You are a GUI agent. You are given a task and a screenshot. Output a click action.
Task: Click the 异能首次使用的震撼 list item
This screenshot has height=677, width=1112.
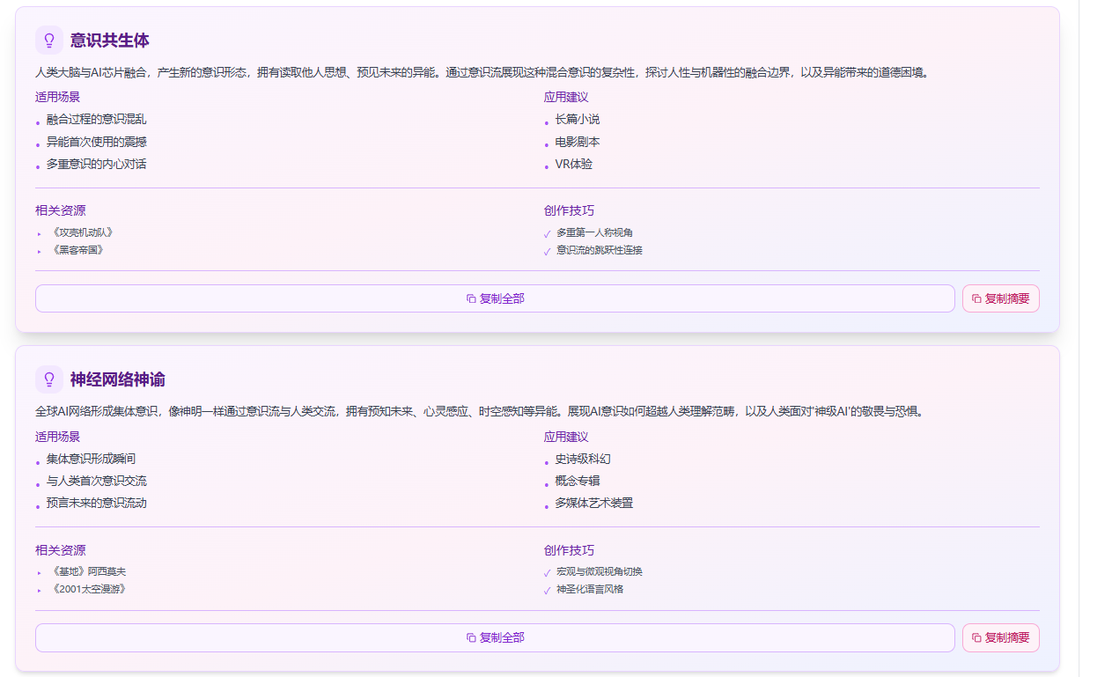click(96, 142)
